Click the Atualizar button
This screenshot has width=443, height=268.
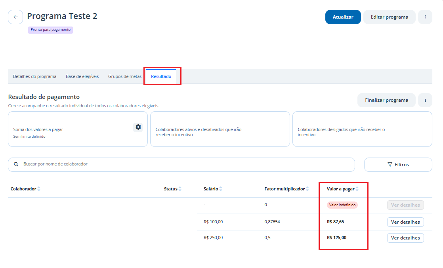point(343,17)
